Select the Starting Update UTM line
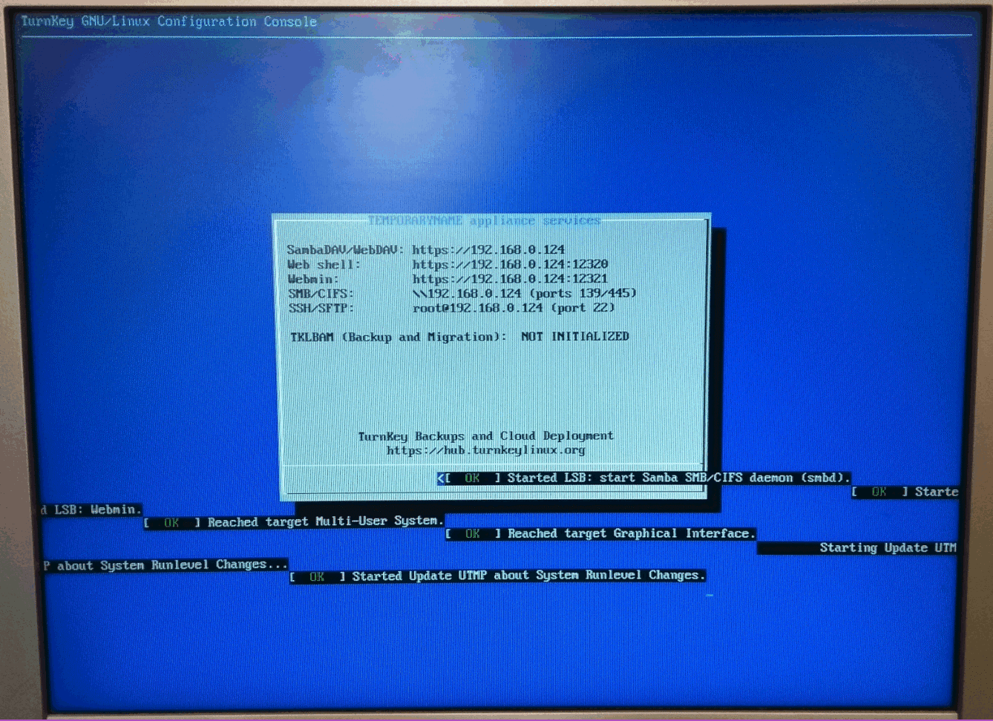This screenshot has width=993, height=721. (x=887, y=548)
